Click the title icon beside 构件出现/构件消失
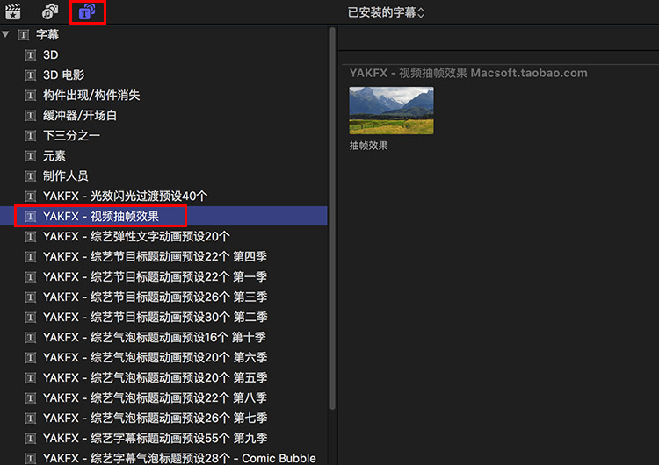 tap(30, 96)
